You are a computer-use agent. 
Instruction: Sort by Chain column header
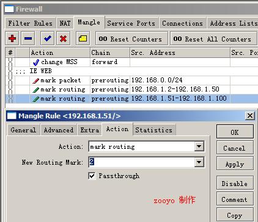[x=110, y=53]
